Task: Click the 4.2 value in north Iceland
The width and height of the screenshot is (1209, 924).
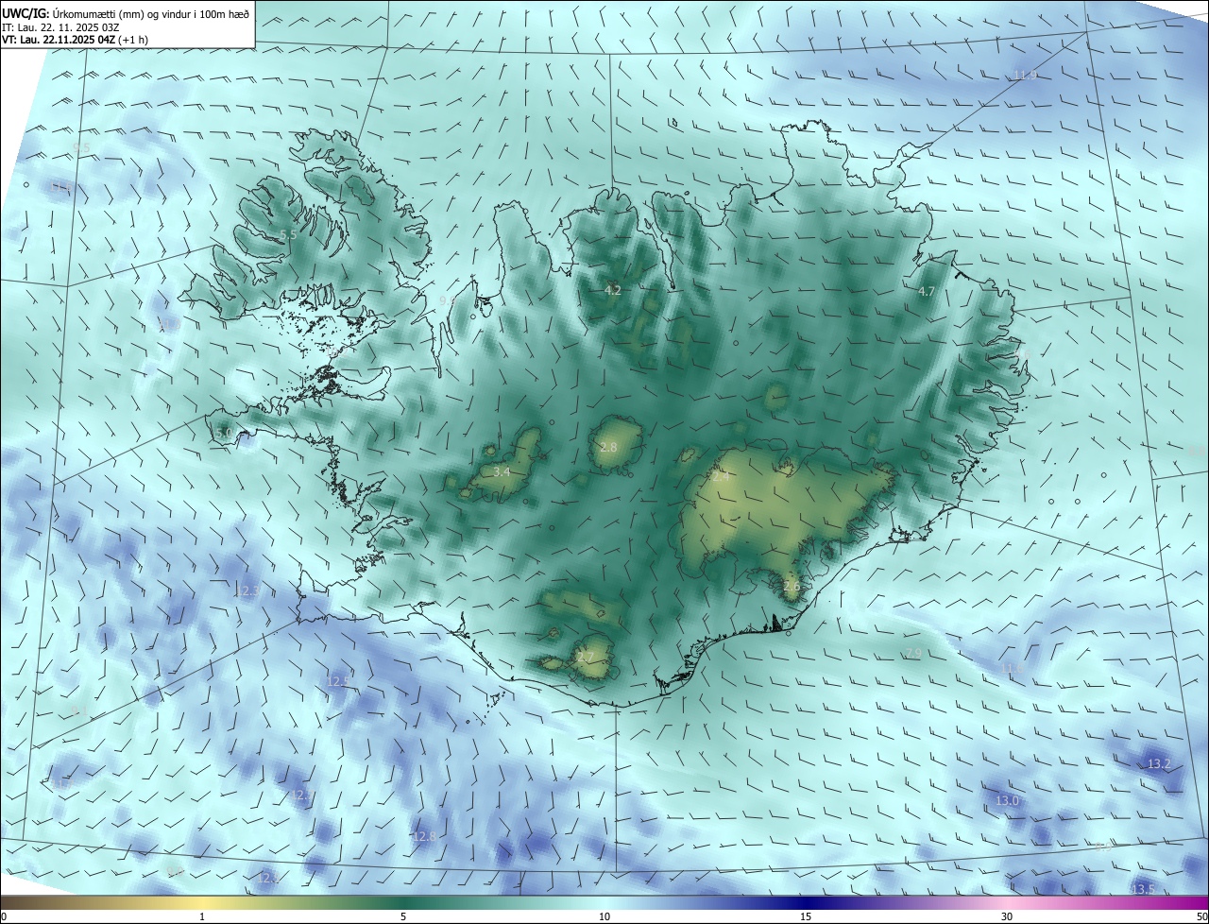Action: 613,290
